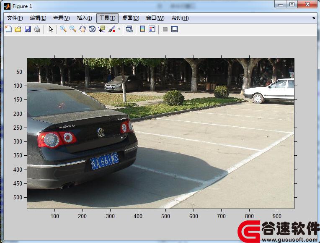Print the figure with printer icon
Image resolution: width=320 pixels, height=243 pixels.
click(37, 29)
